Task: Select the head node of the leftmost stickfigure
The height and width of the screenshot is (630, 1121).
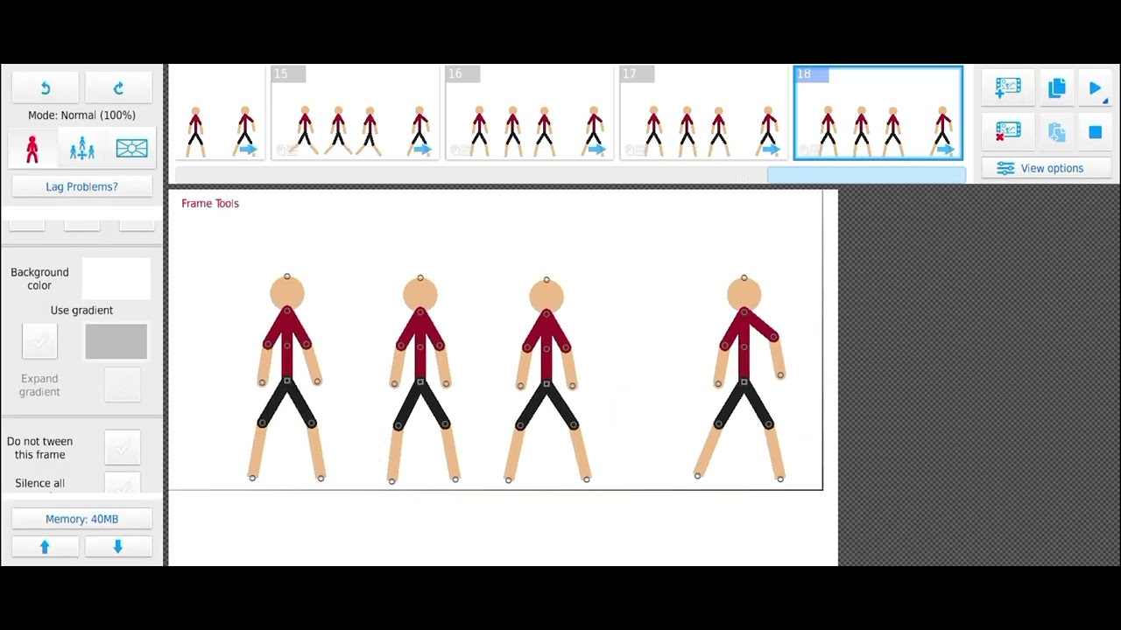Action: pos(287,276)
